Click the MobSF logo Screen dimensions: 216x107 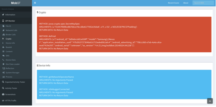coord(16,3)
